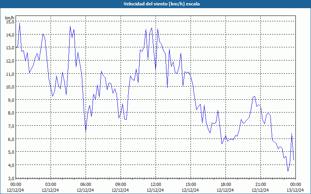
Task: Click the '9,0' vertical axis value
Action: (11, 100)
